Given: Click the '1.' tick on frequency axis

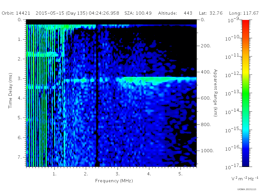Looking at the screenshot, I should point(54,174).
